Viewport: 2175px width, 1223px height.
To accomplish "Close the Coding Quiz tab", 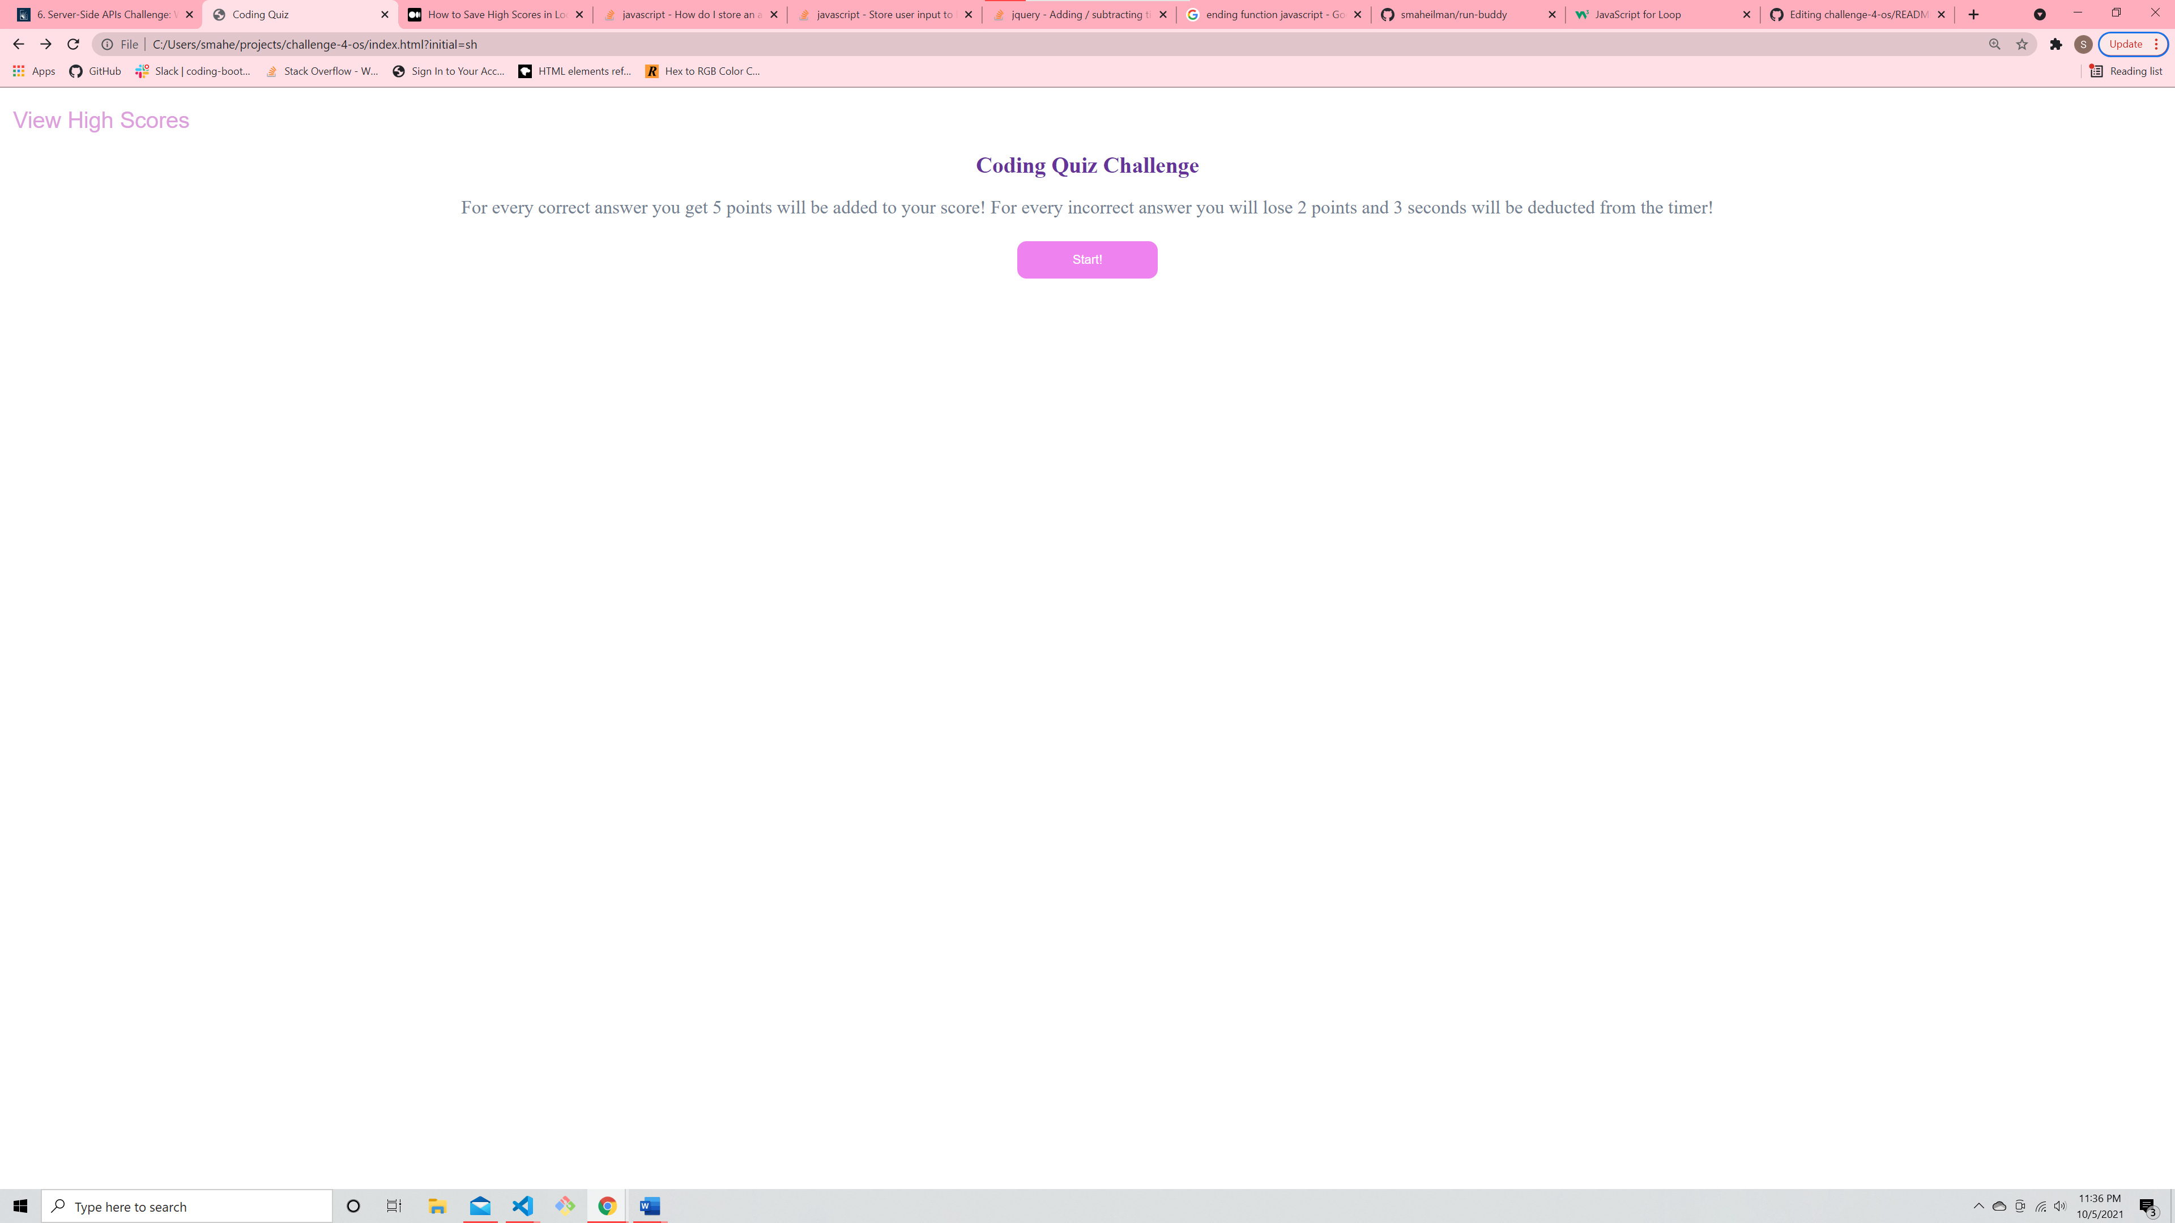I will [x=384, y=14].
